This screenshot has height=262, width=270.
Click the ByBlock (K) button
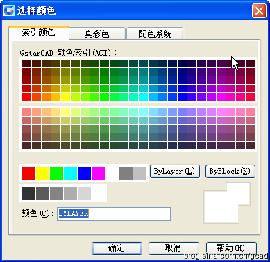click(230, 172)
